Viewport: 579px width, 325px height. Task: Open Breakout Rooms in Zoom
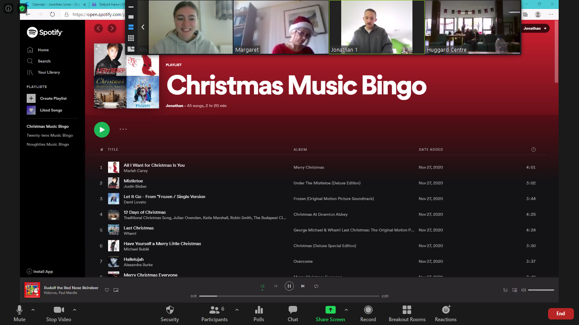click(407, 314)
